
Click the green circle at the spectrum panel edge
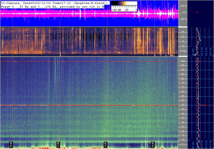tap(213, 56)
